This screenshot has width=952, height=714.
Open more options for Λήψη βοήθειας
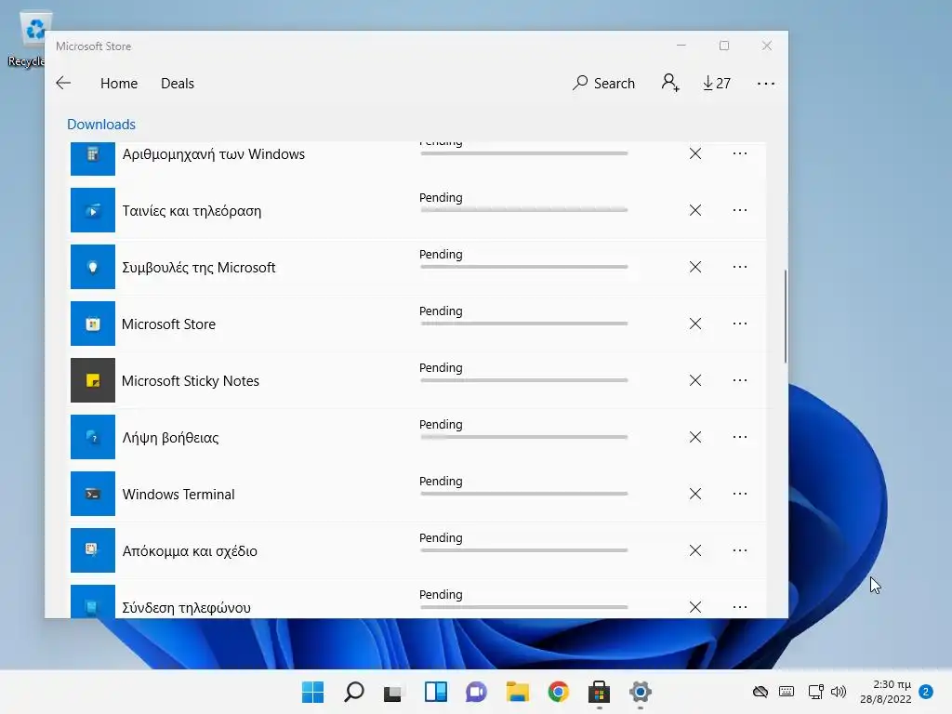pos(739,437)
